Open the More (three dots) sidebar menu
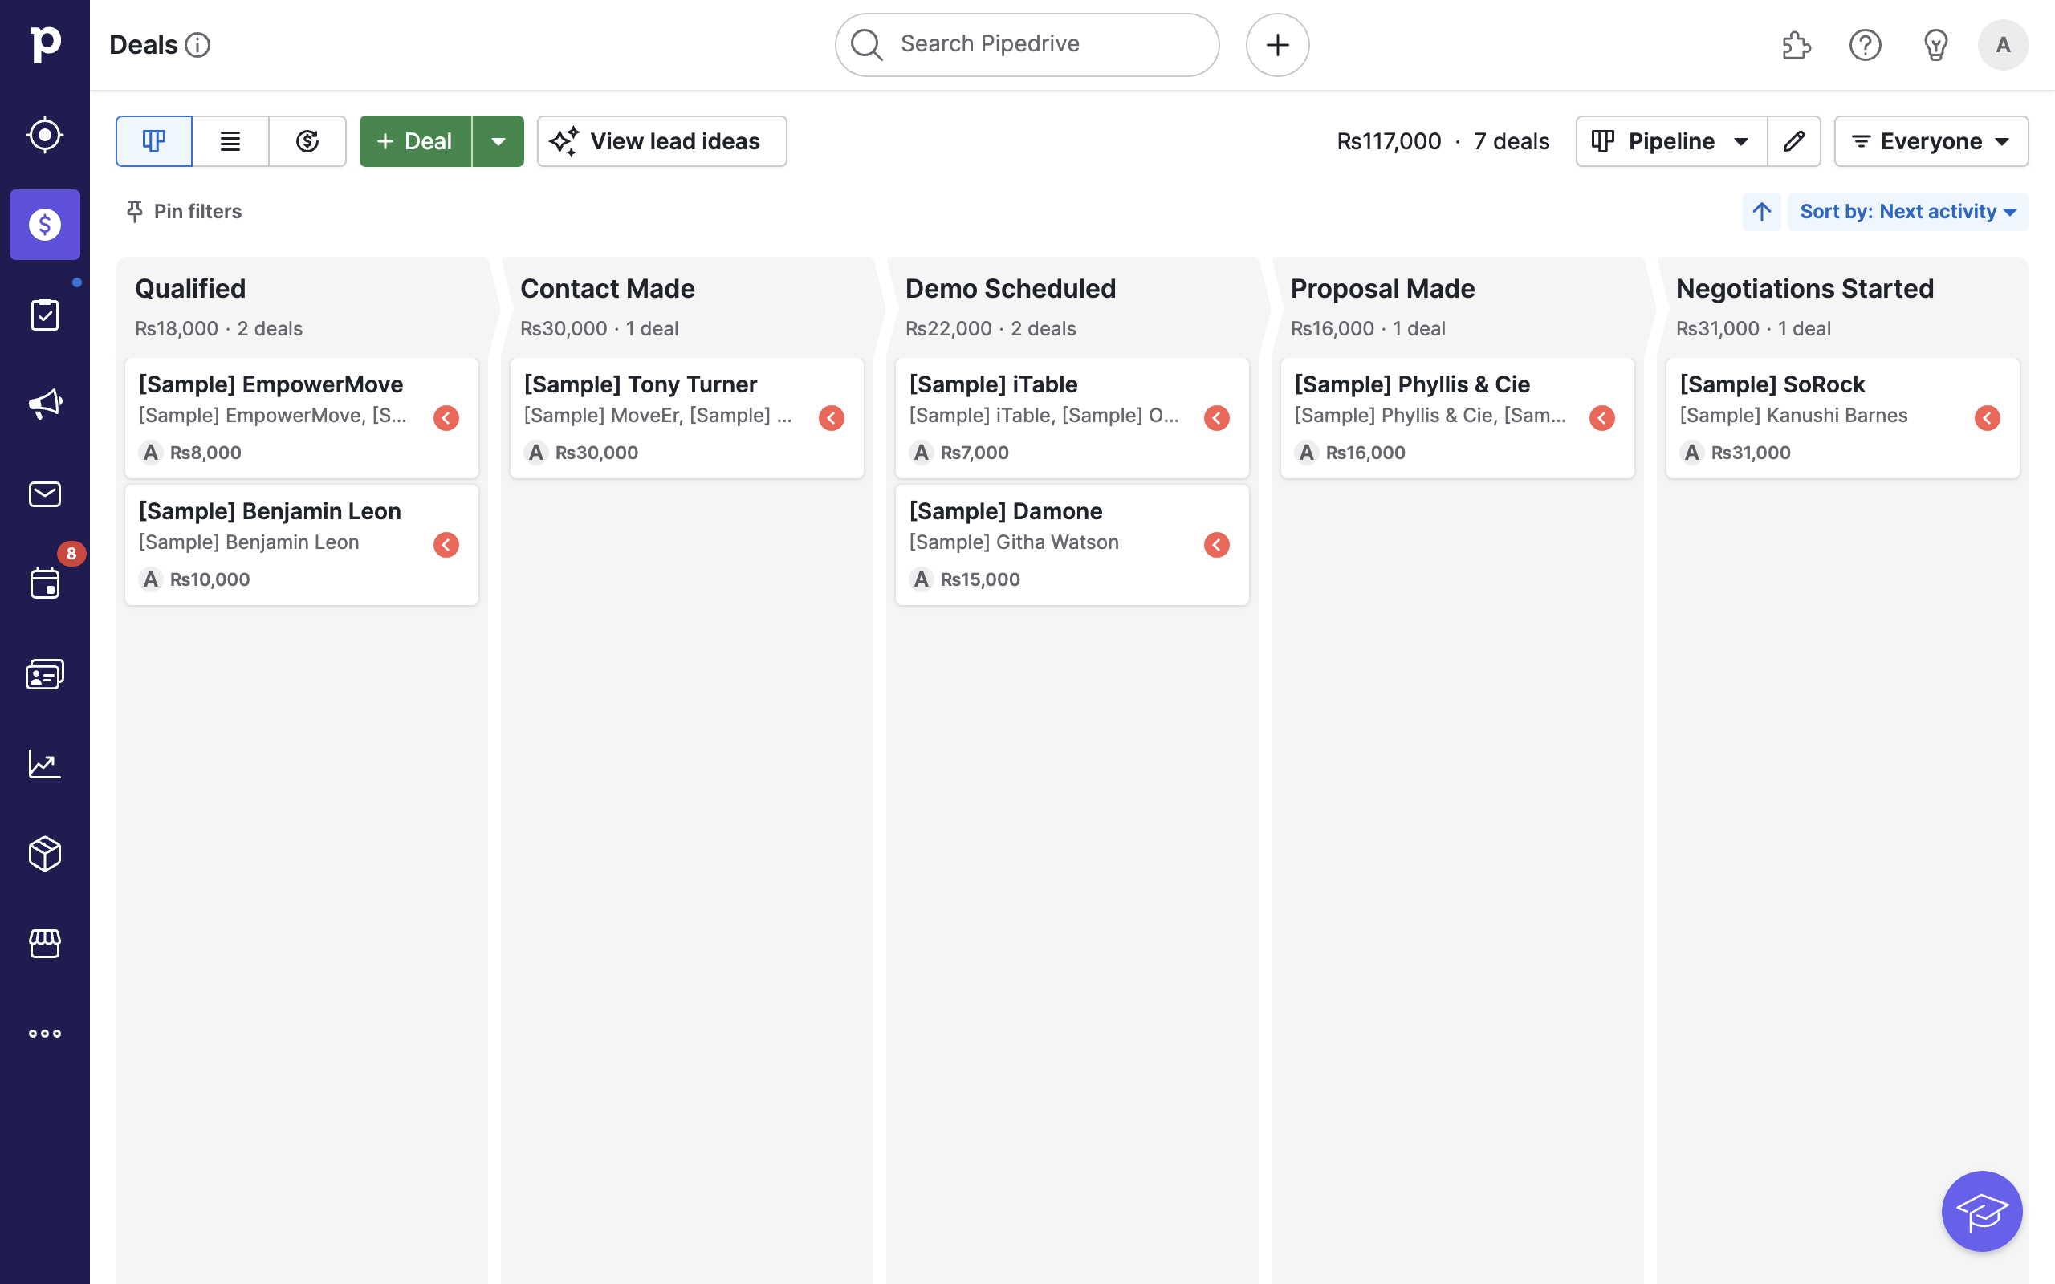The height and width of the screenshot is (1284, 2055). pyautogui.click(x=44, y=1034)
